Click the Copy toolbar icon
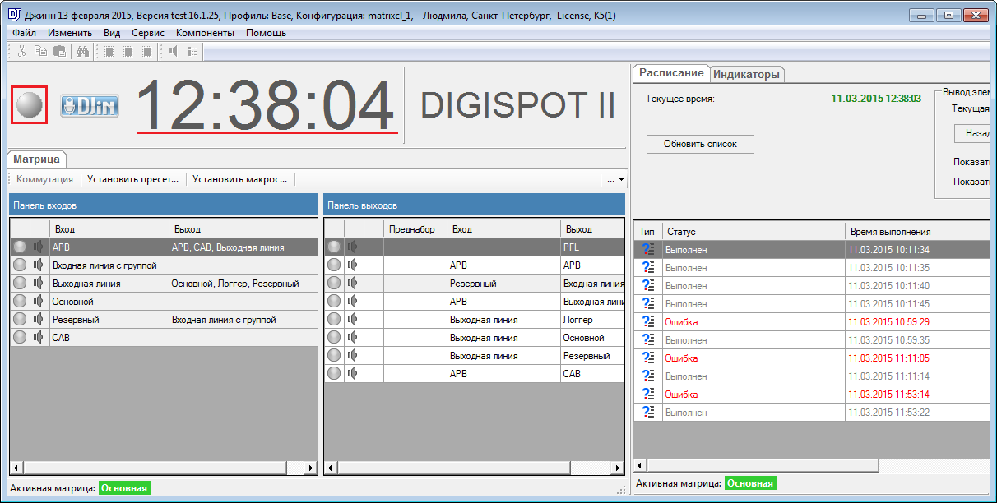Screen dimensions: 997x503 (40, 51)
